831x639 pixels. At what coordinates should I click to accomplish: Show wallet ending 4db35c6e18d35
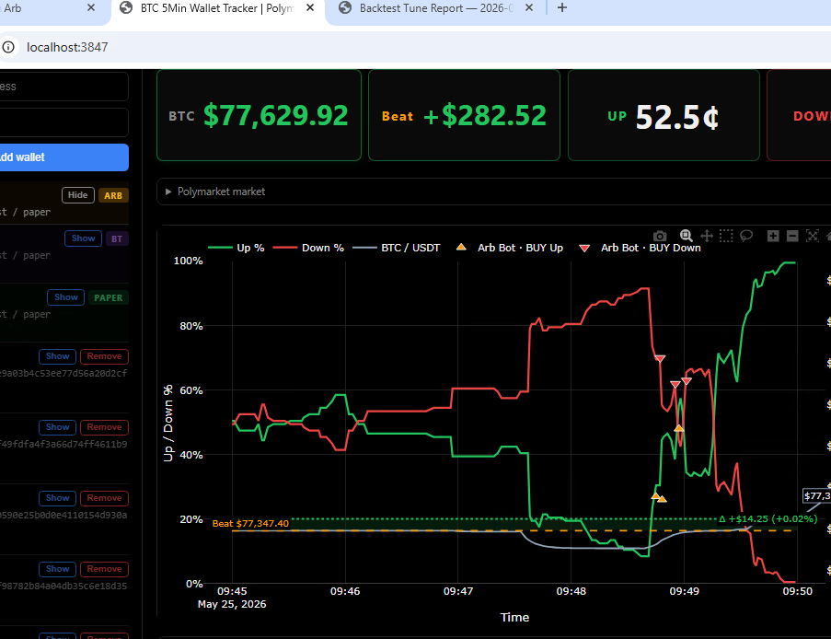pos(57,569)
